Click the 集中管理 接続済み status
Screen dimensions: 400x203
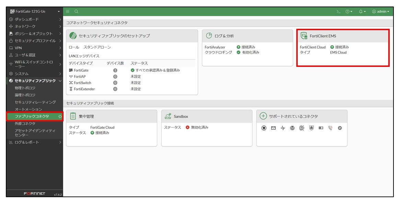click(x=100, y=133)
